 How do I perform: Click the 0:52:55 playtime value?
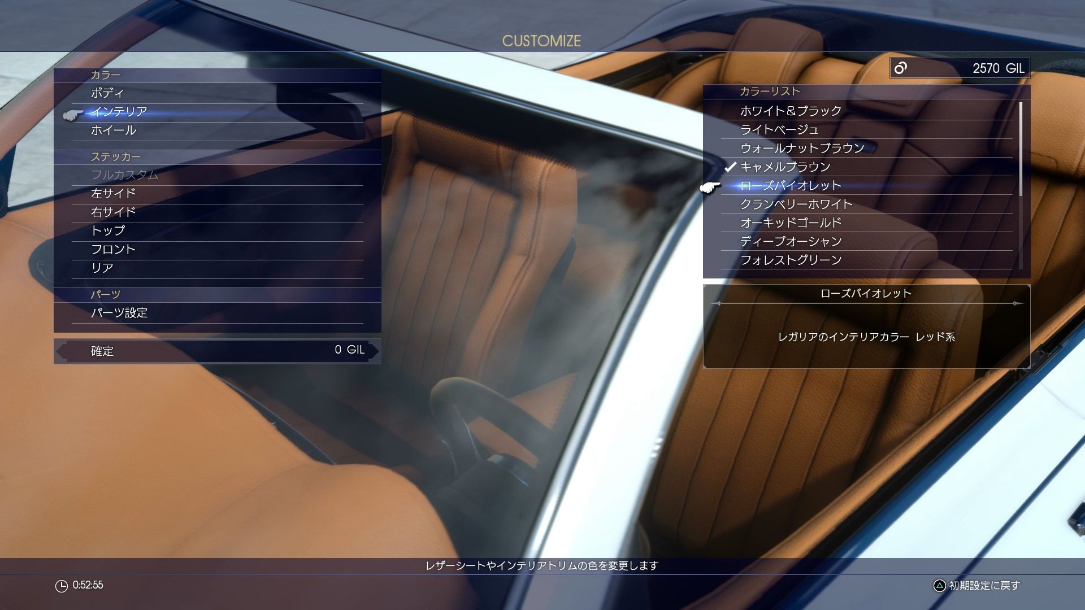coord(88,585)
